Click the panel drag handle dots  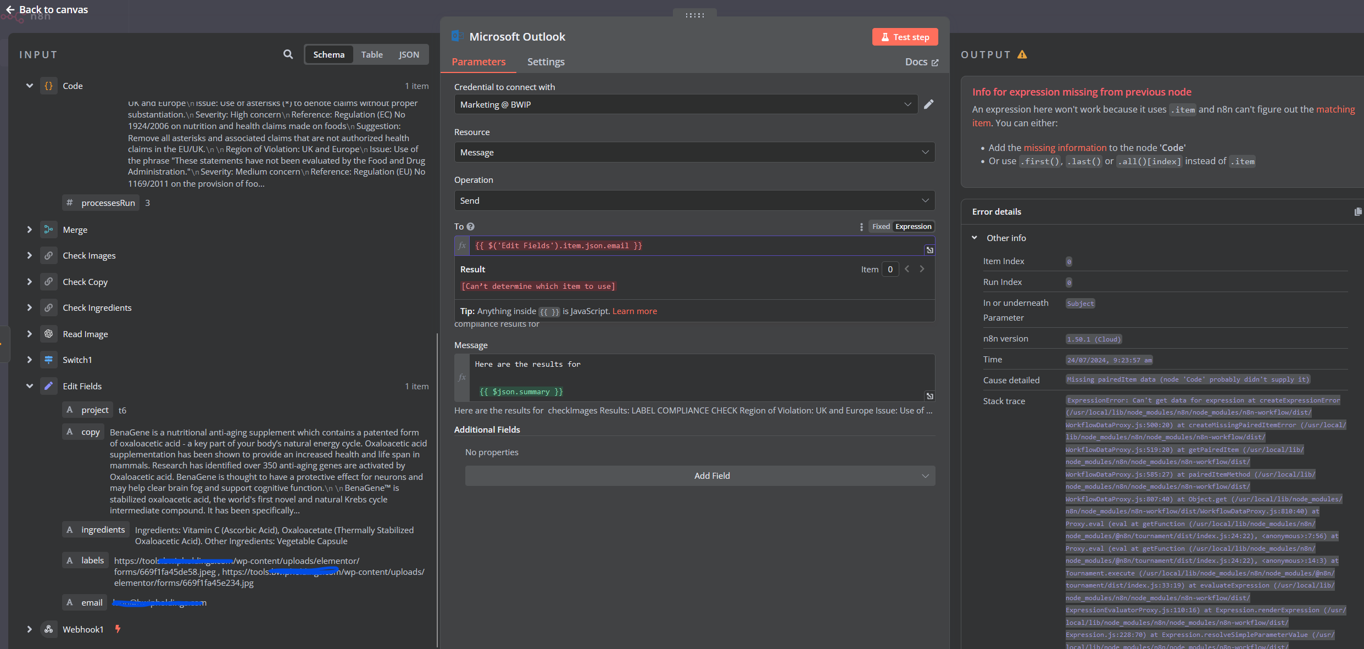point(694,15)
